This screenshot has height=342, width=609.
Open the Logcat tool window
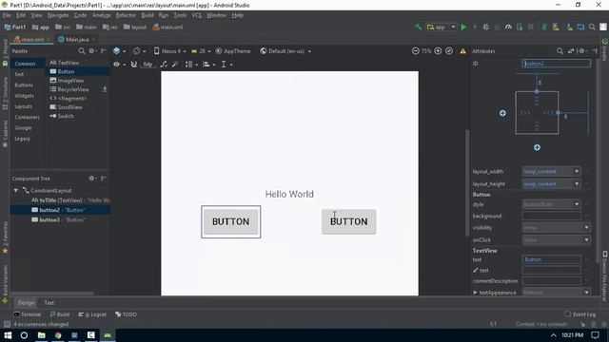tap(92, 314)
